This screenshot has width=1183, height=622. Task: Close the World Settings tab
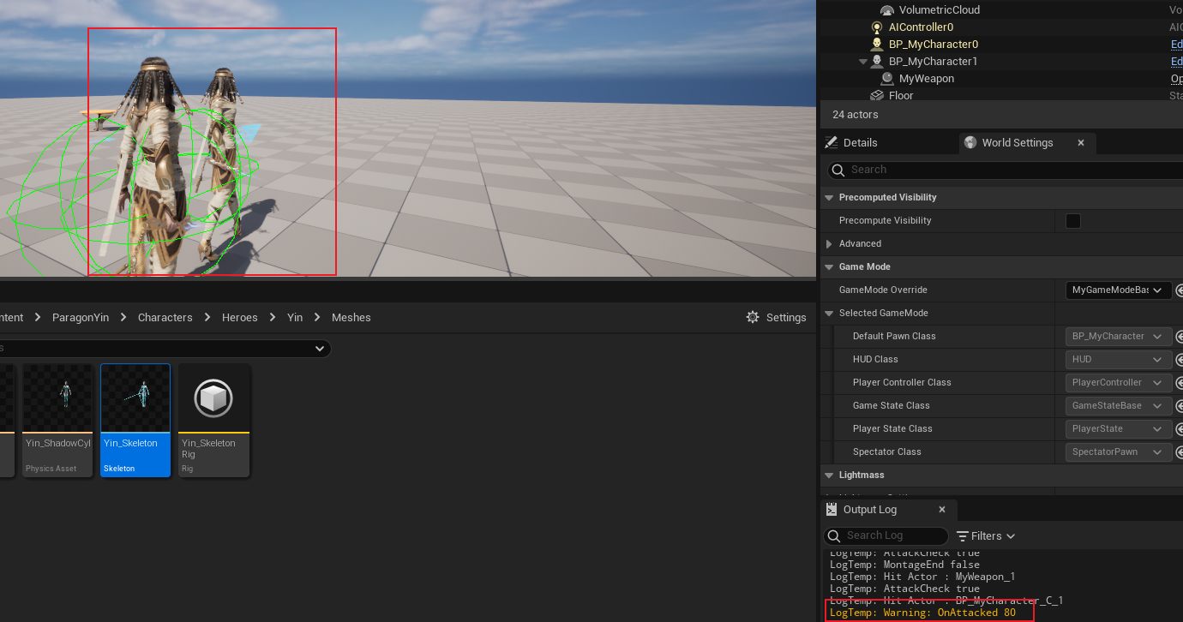(x=1081, y=143)
